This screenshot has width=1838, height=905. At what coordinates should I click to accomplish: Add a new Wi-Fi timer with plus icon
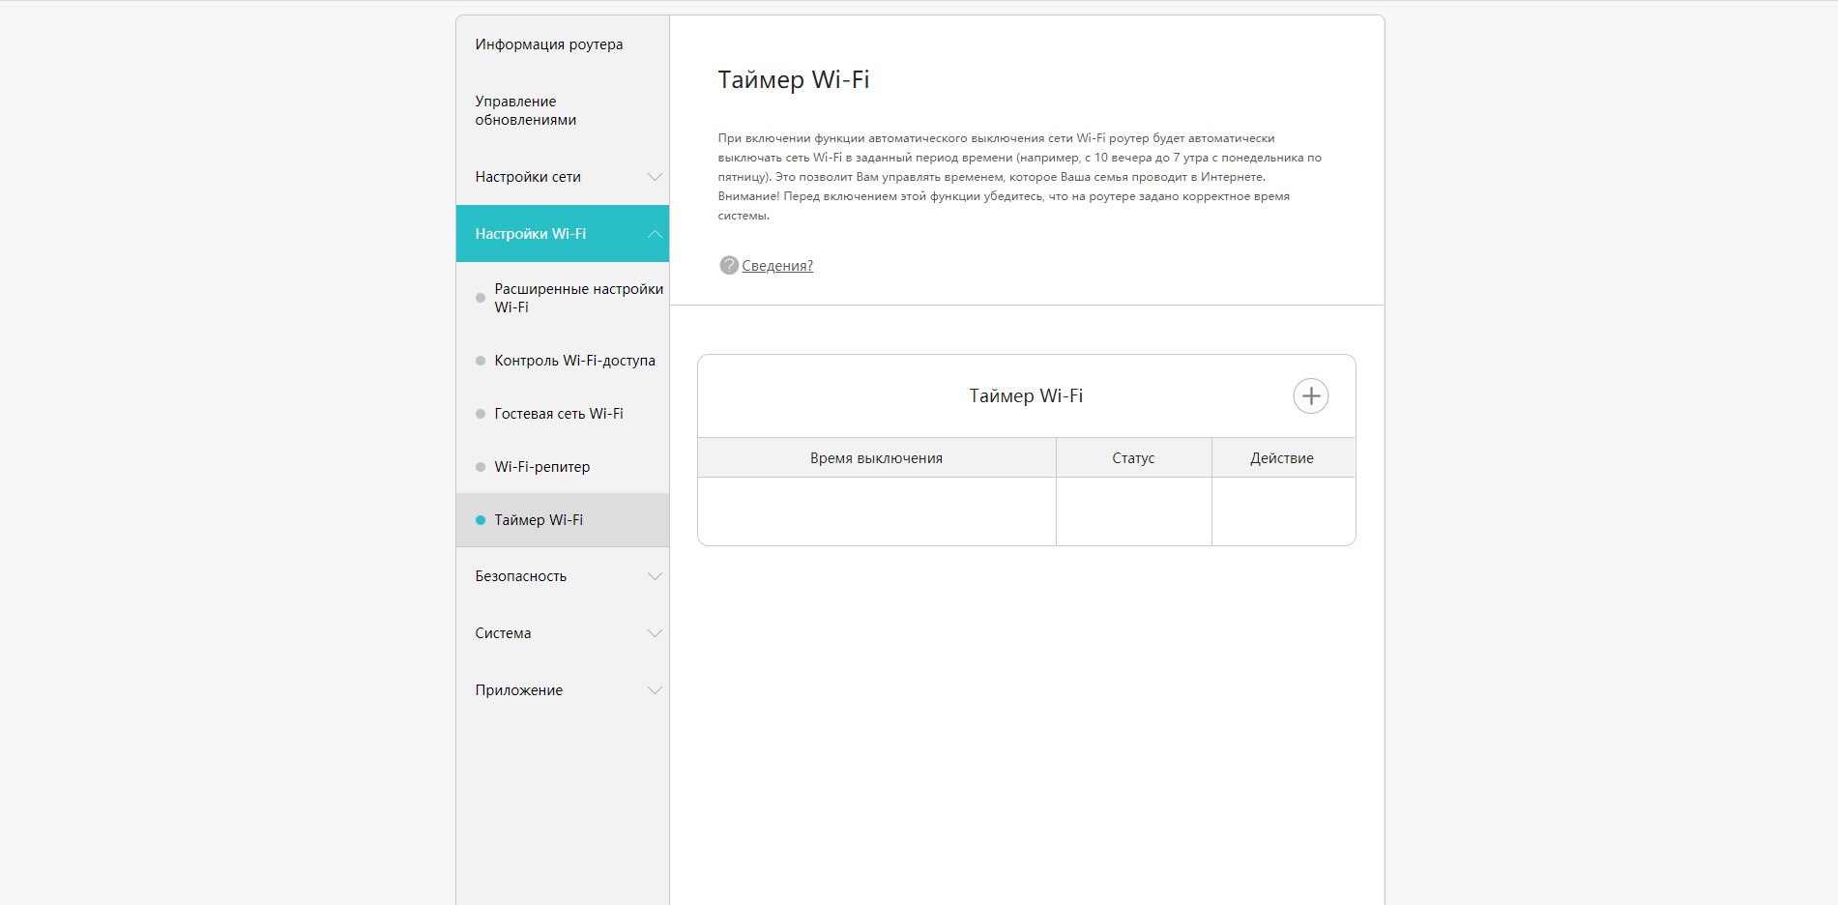click(x=1310, y=395)
